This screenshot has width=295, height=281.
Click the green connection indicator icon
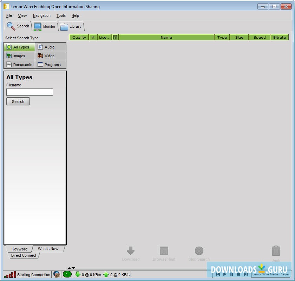67,274
